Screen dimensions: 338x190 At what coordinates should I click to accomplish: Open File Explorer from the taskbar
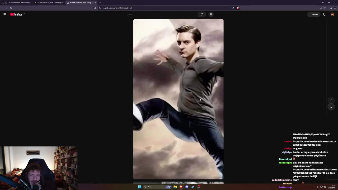175,187
